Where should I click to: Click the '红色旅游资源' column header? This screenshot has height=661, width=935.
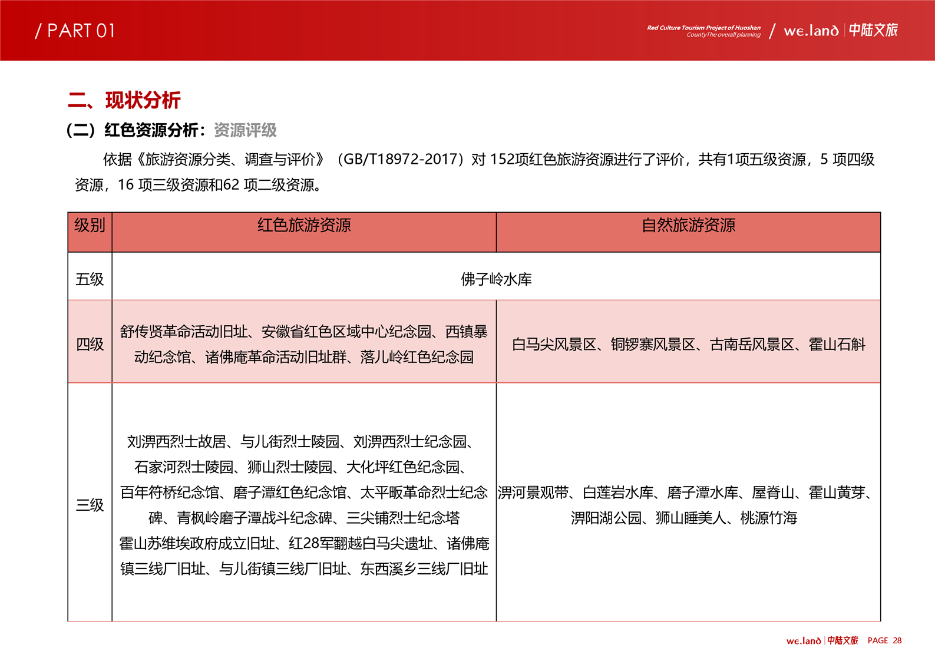(304, 226)
